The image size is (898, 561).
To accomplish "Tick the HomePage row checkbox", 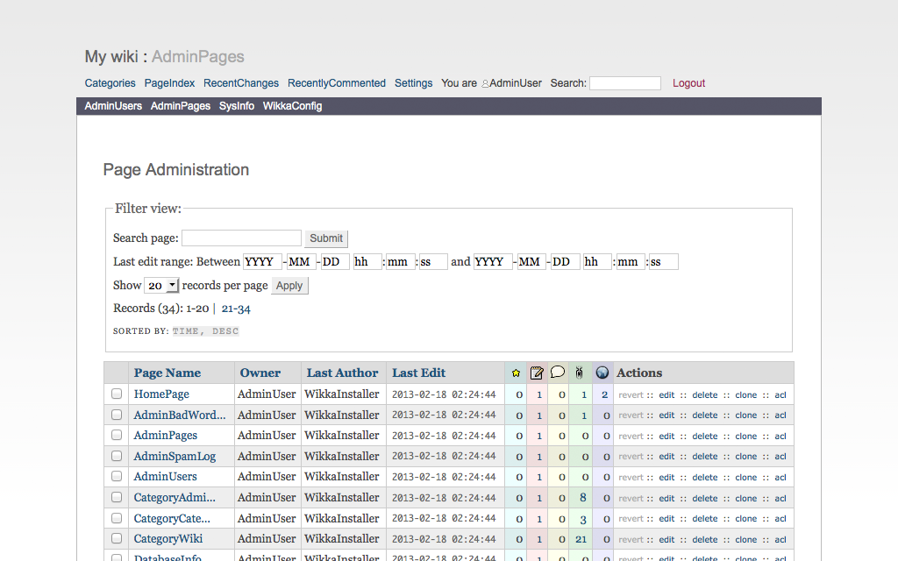I will [x=117, y=394].
